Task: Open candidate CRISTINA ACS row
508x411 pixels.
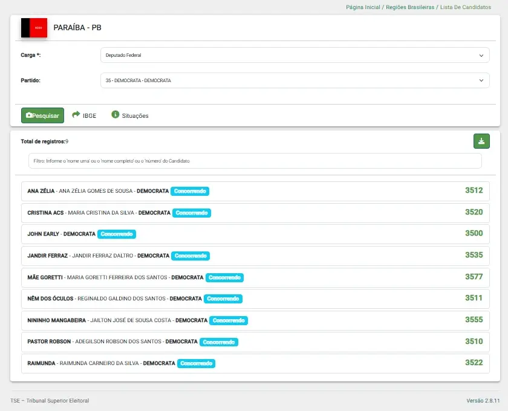Action: coord(255,213)
